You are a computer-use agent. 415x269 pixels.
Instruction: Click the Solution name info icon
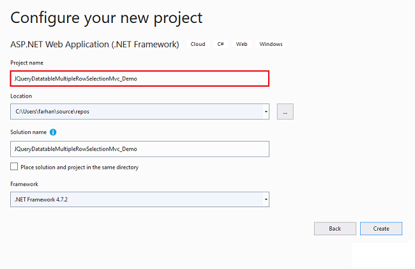pyautogui.click(x=53, y=132)
